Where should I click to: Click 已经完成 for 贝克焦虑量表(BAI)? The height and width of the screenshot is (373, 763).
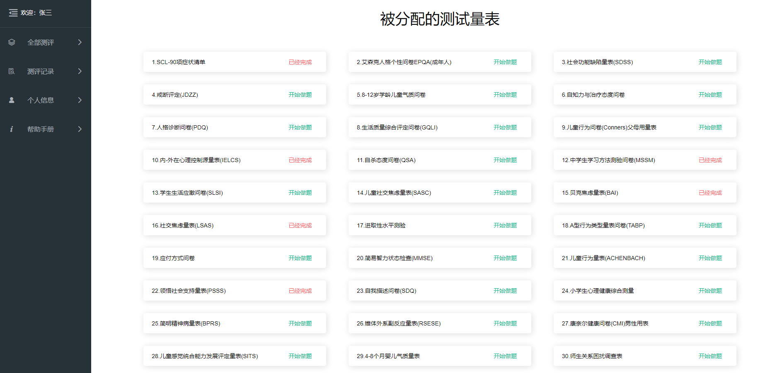710,193
